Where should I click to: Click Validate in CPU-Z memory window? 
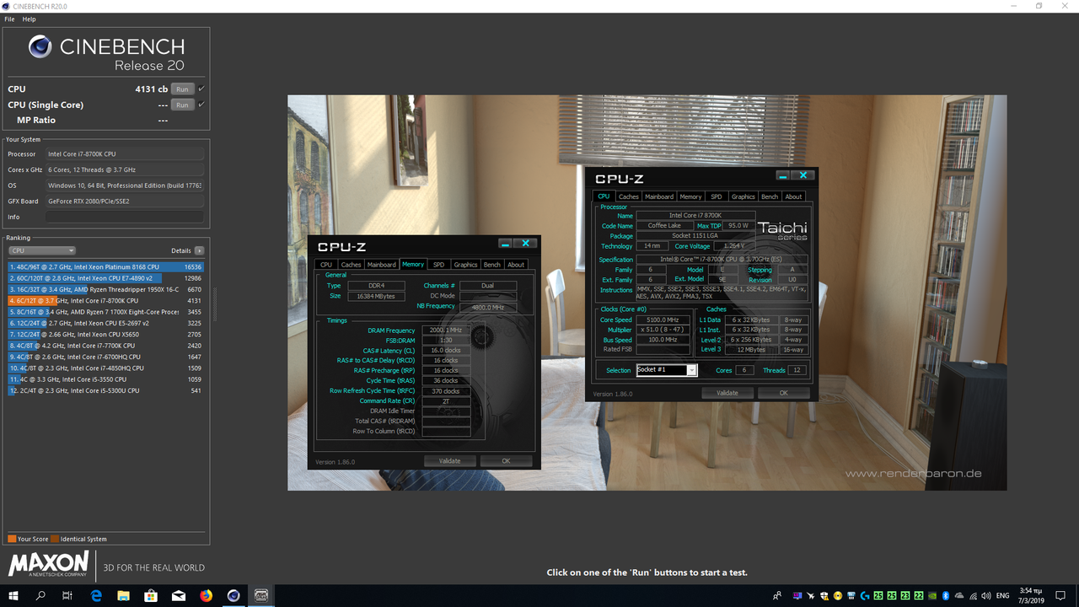tap(450, 461)
